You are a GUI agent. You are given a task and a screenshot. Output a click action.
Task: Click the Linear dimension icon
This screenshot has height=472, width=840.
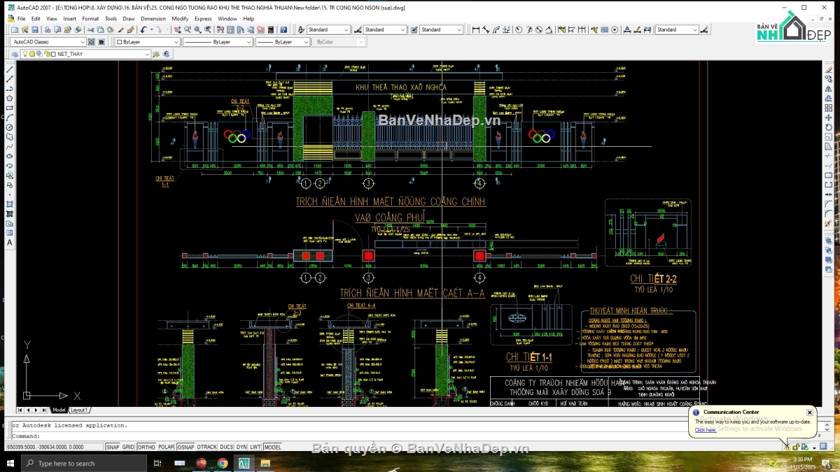click(476, 29)
